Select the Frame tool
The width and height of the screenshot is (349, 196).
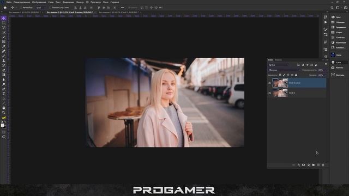coord(4,42)
